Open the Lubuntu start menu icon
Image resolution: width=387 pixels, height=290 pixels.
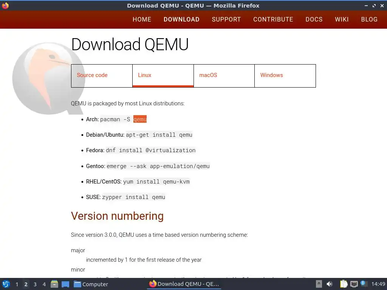(x=6, y=284)
